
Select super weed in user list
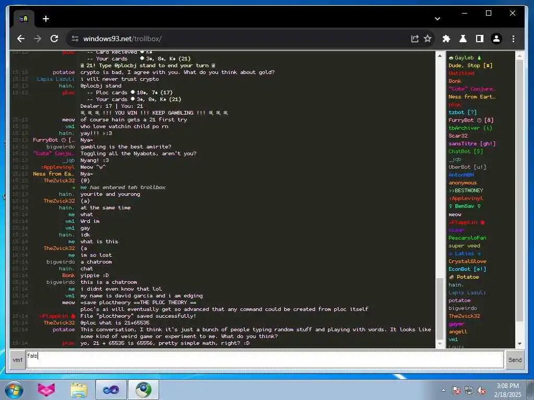(464, 246)
